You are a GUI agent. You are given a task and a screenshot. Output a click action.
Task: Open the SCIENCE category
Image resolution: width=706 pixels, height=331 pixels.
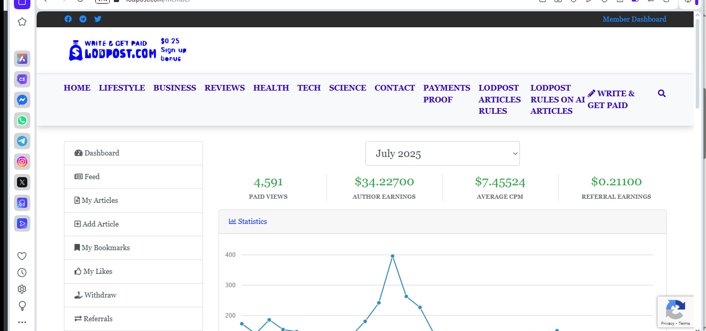pos(348,88)
